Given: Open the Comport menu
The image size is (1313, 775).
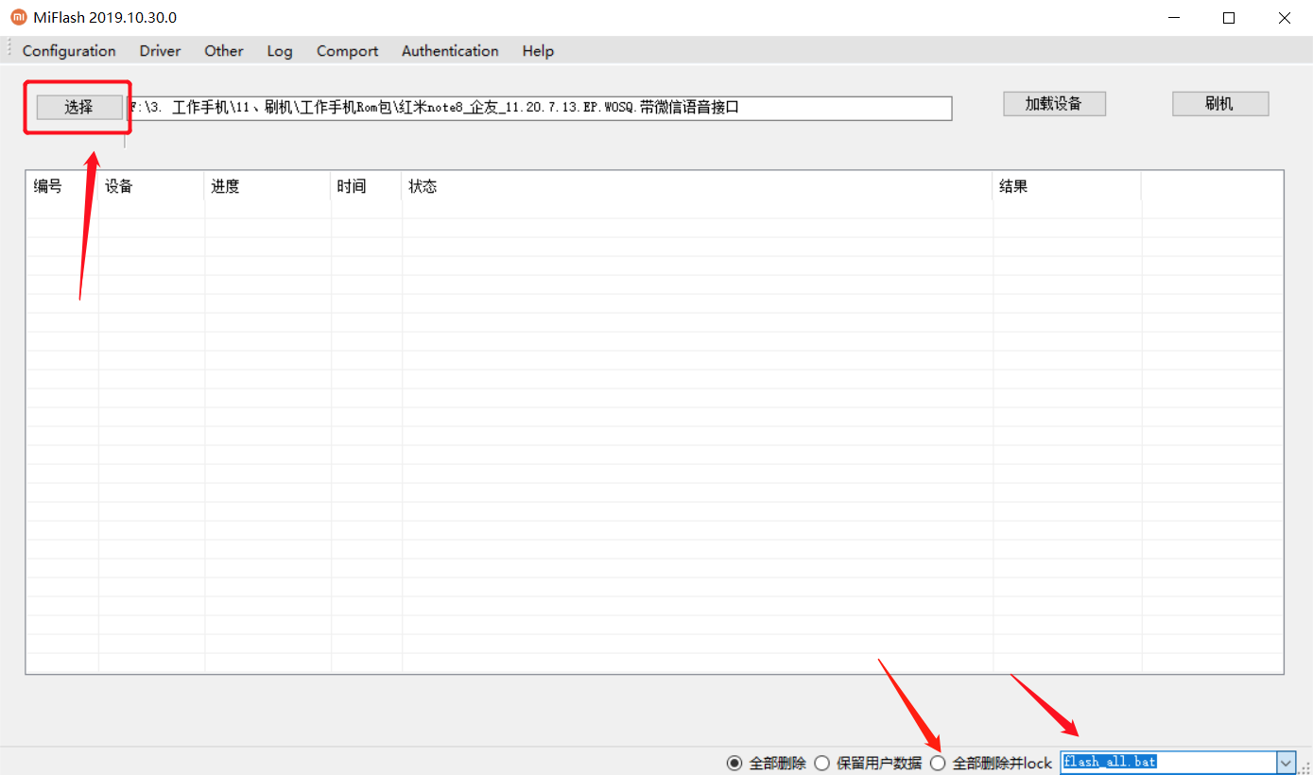Looking at the screenshot, I should click(347, 51).
